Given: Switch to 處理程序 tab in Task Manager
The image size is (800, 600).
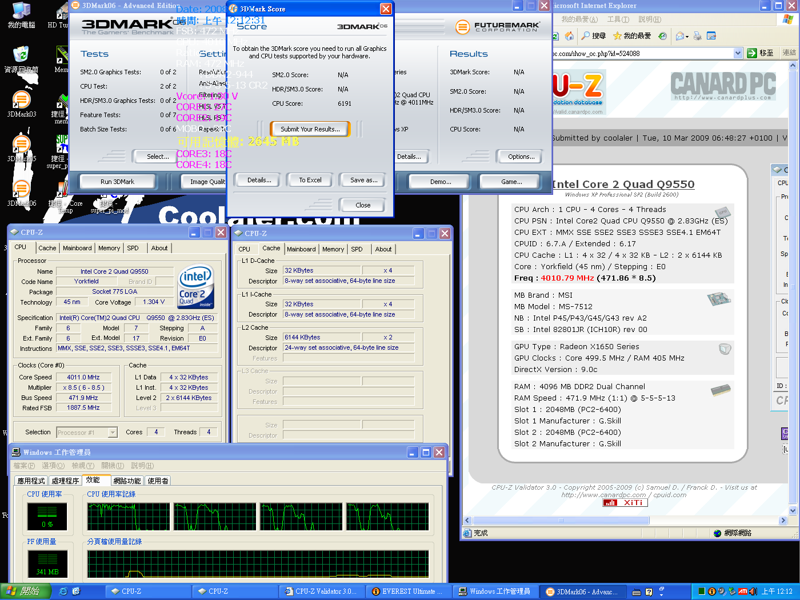Looking at the screenshot, I should (65, 481).
